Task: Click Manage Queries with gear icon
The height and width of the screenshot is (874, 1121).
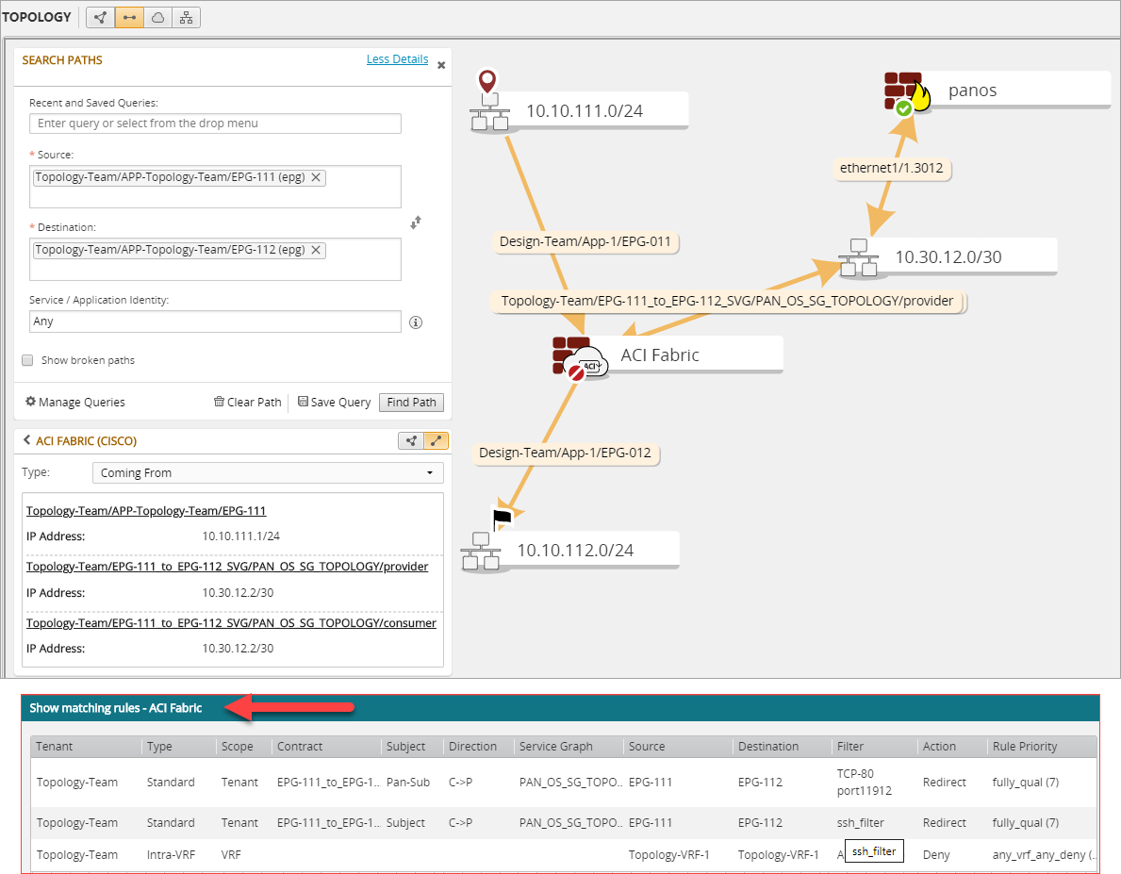Action: (74, 402)
